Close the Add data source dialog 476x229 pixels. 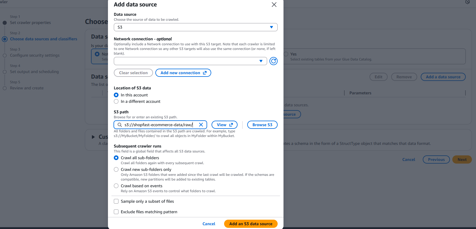pos(274,5)
